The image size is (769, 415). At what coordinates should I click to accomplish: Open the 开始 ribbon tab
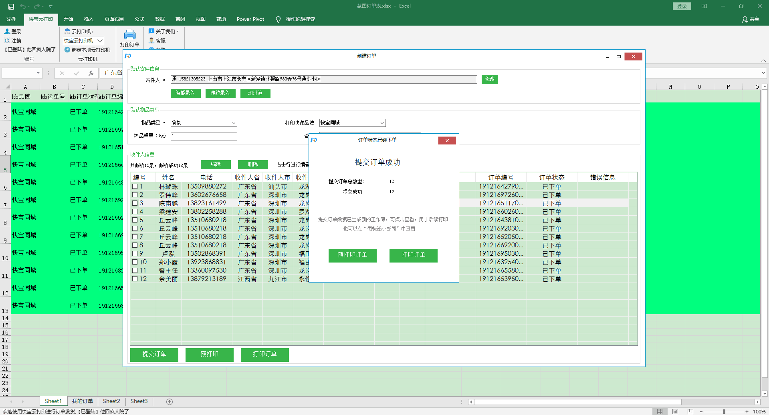pyautogui.click(x=68, y=19)
